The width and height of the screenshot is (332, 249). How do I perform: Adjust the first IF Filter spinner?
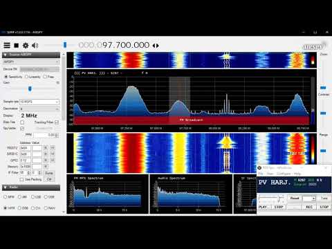(29, 173)
